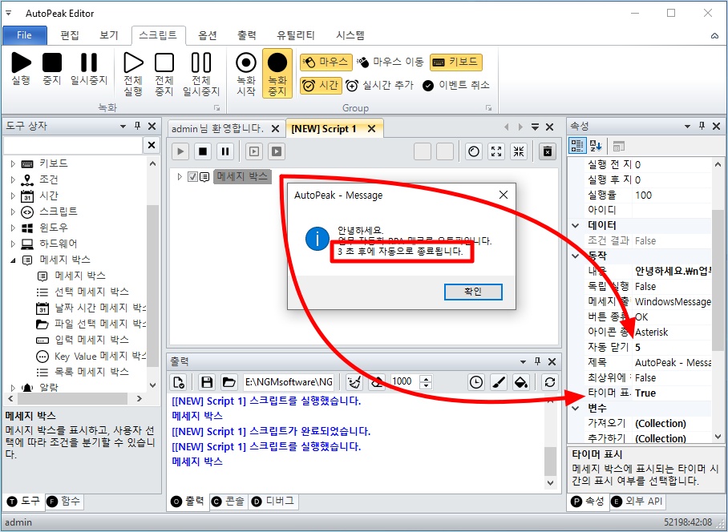Screen dimensions: 728x532
Task: Toggle 시간 recording option
Action: (x=321, y=86)
